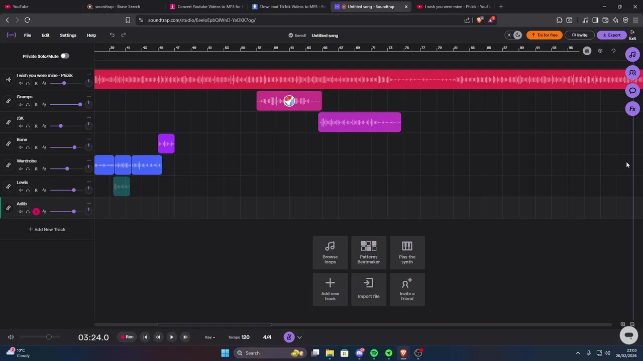The height and width of the screenshot is (361, 643).
Task: Open the timeline settings hexagon icon
Action: tap(600, 51)
